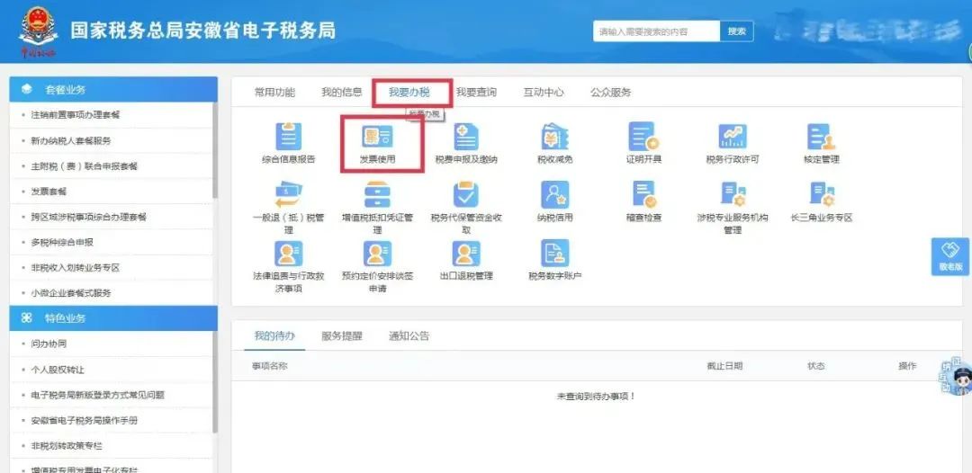Viewport: 972px width, 473px height.
Task: Open 非税划转政策专栏 link
Action: [67, 446]
